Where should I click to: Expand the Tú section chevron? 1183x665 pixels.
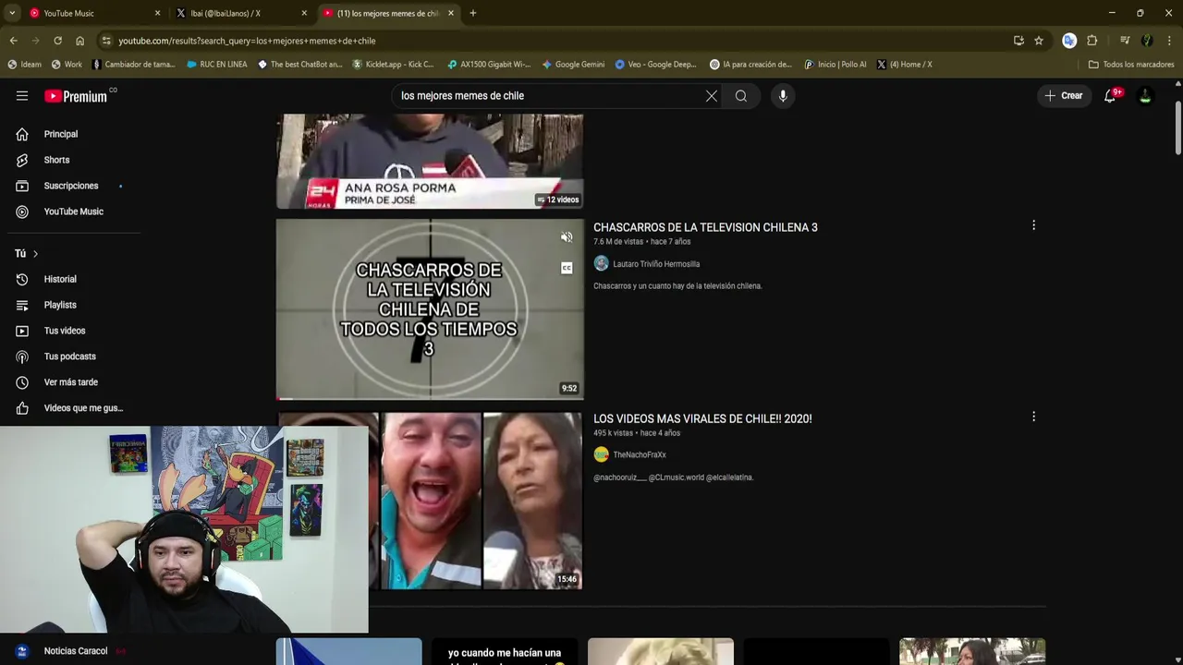click(35, 254)
